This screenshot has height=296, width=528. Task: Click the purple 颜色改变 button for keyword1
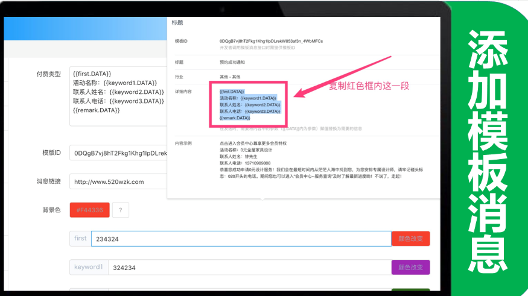[410, 267]
